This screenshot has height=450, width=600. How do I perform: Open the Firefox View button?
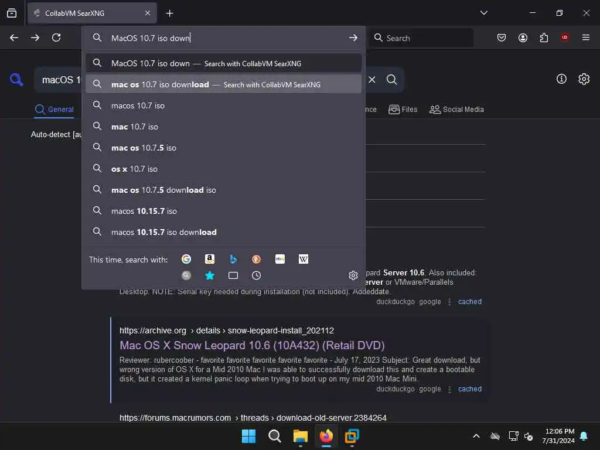point(12,13)
